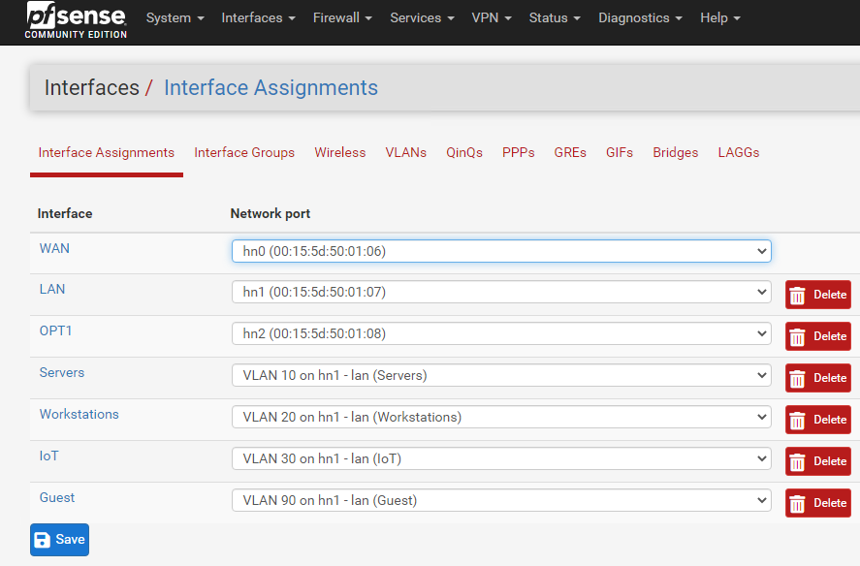
Task: Open the WAN interface settings link
Action: point(54,248)
